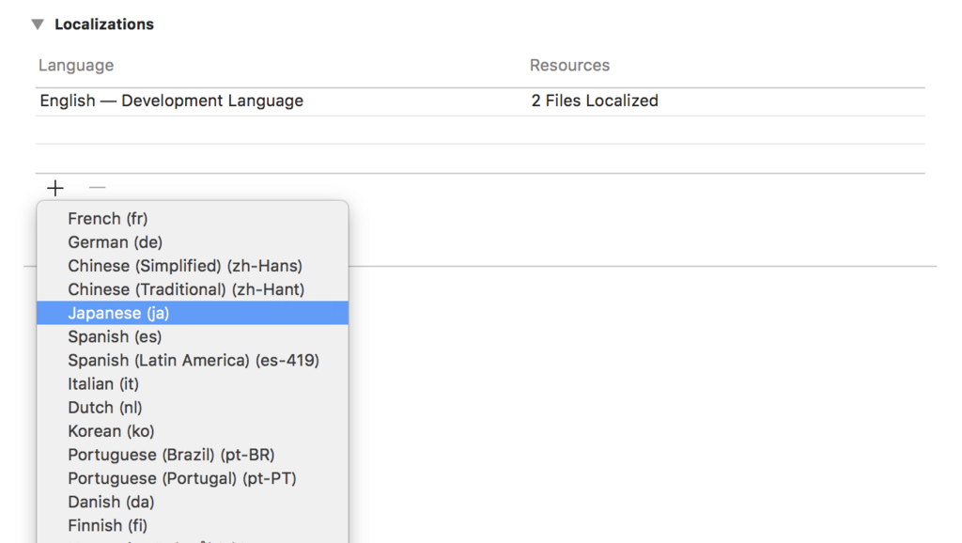The width and height of the screenshot is (962, 543).
Task: Click the Language column header
Action: 76,65
